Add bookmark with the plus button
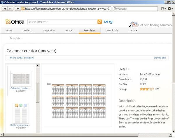The image size is (175, 140). [18, 8]
